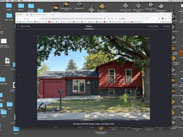Viewport: 183px width, 137px height.
Task: Reload the Zillow page
Action: [x=24, y=18]
